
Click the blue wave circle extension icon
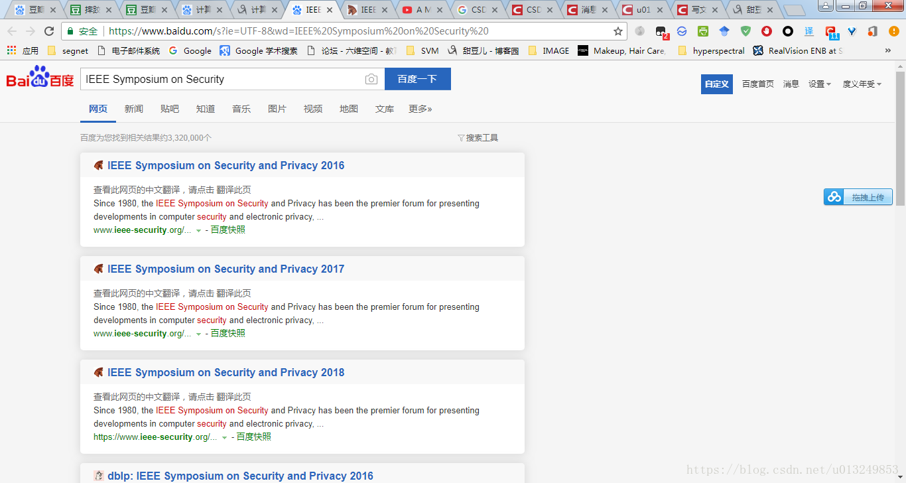(x=682, y=31)
